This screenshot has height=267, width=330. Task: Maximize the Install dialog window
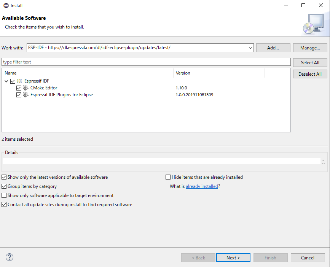tap(303, 5)
